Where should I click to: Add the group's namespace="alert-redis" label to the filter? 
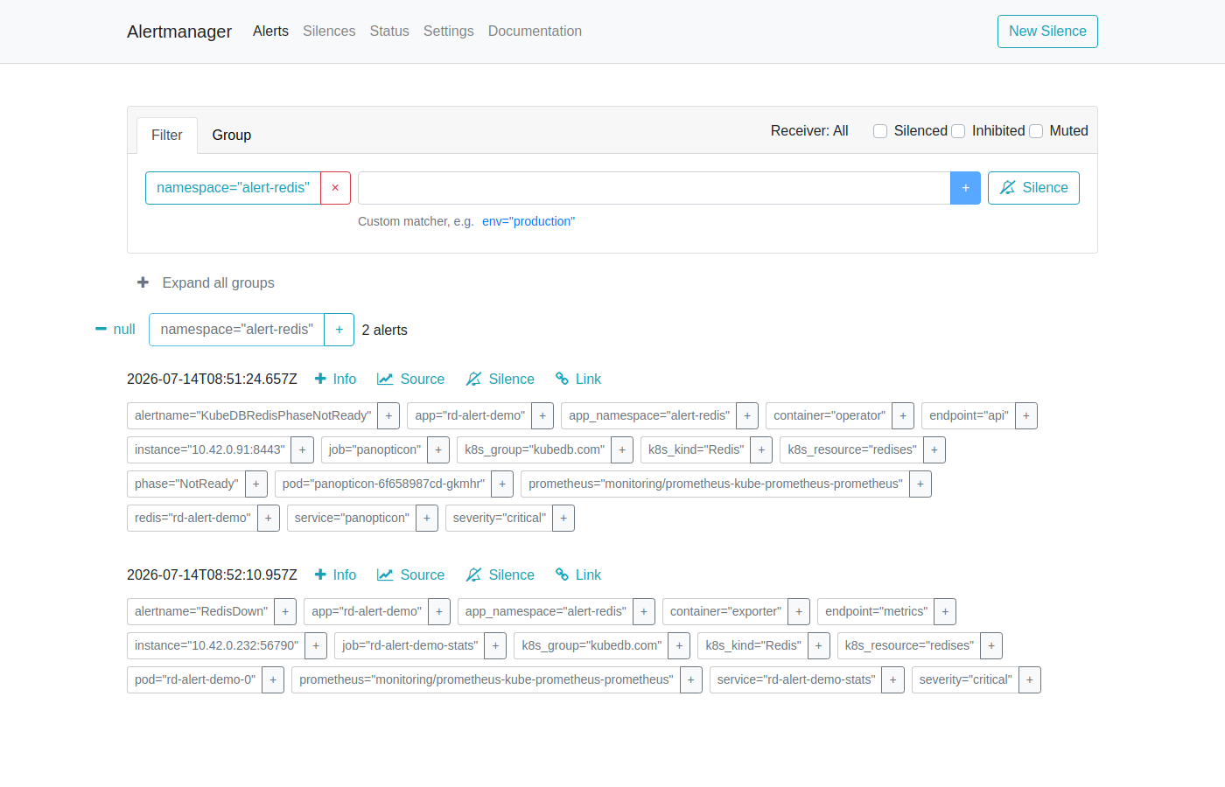[339, 330]
